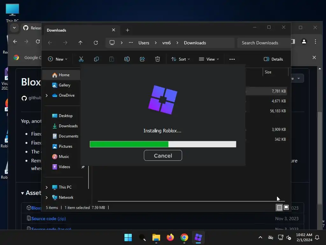Show hidden system tray icons

point(260,237)
